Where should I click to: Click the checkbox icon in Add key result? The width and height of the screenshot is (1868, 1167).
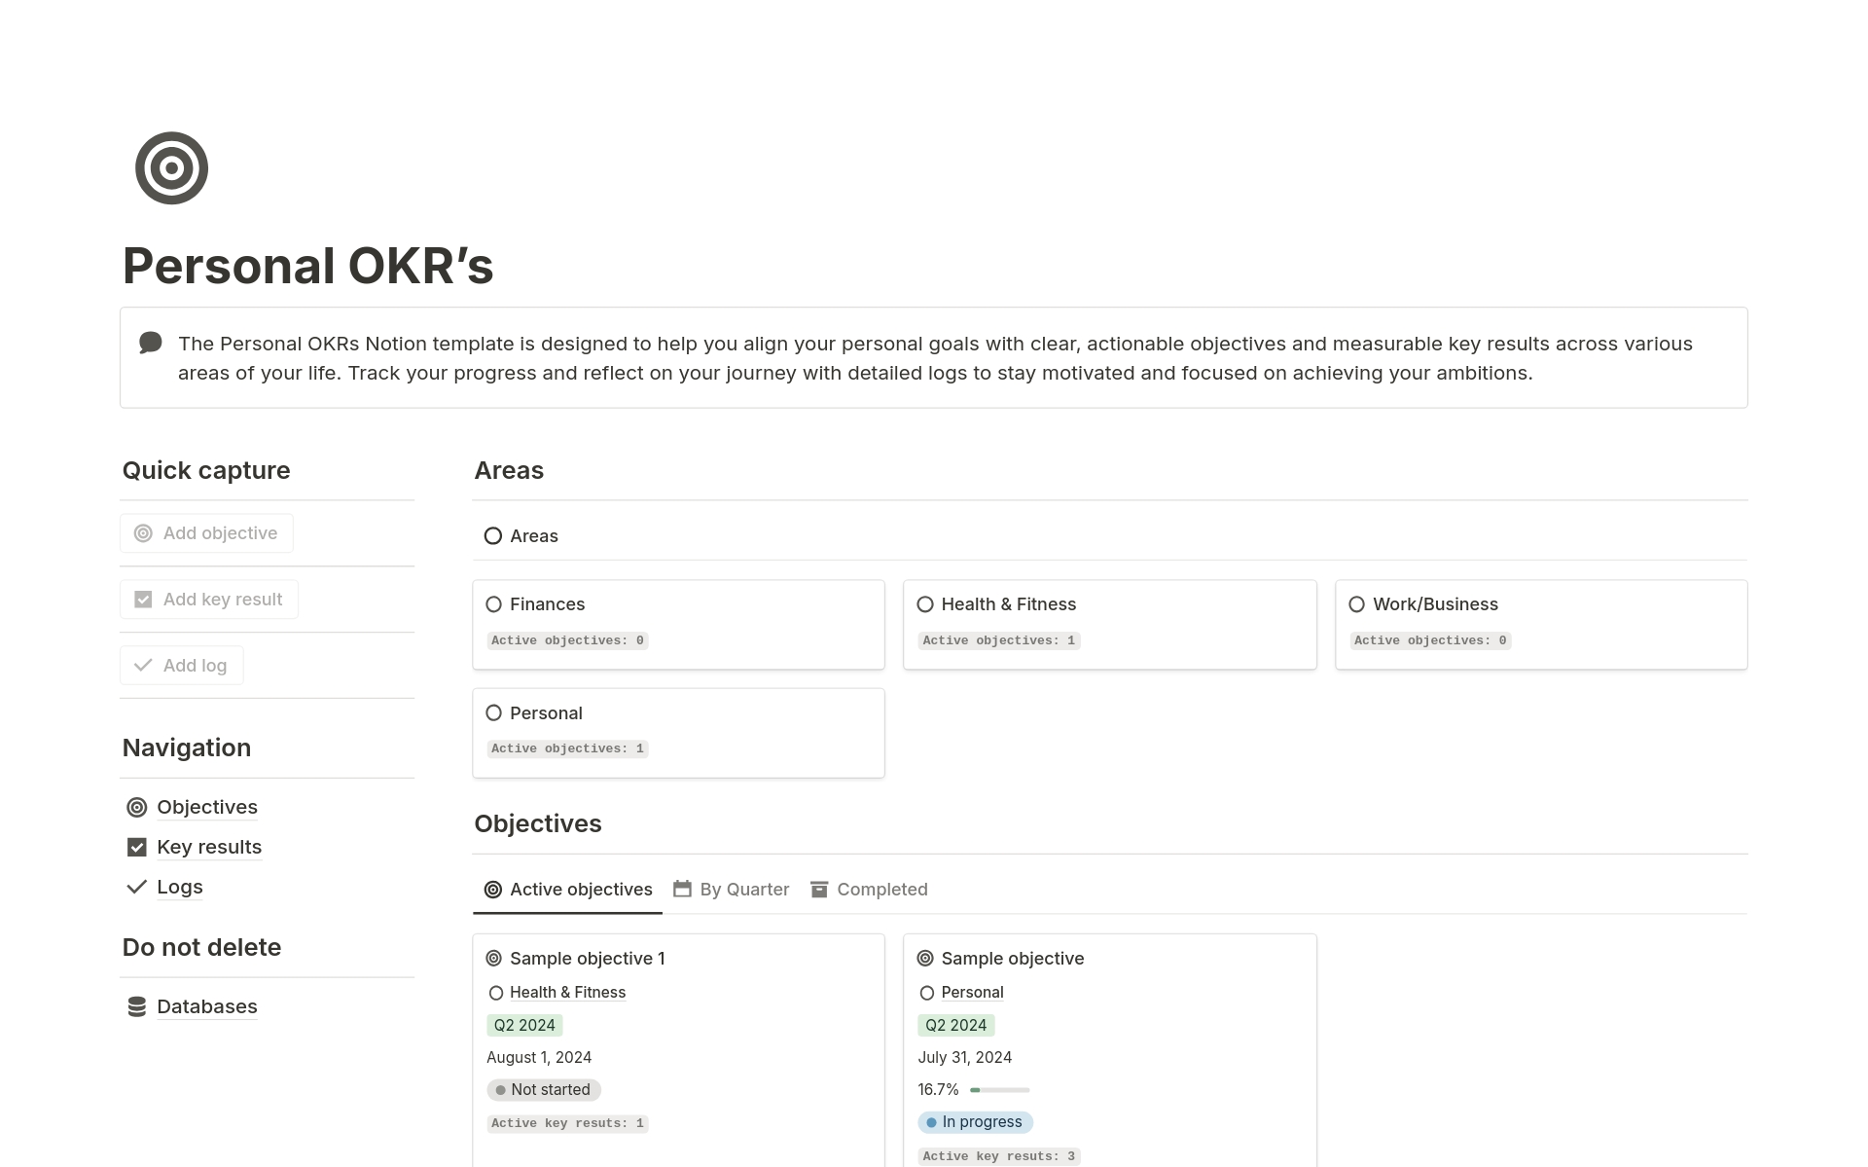tap(143, 600)
